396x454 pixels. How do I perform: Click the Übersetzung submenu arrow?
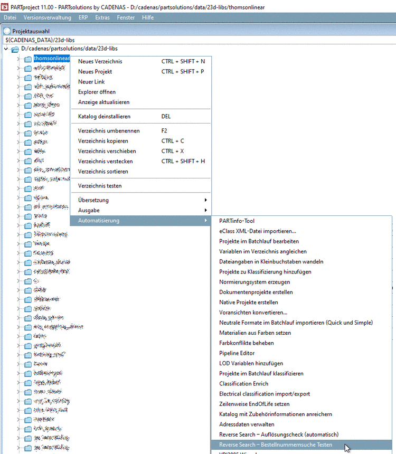206,200
